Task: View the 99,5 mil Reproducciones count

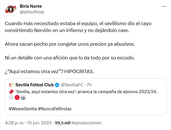Action: pyautogui.click(x=78, y=123)
